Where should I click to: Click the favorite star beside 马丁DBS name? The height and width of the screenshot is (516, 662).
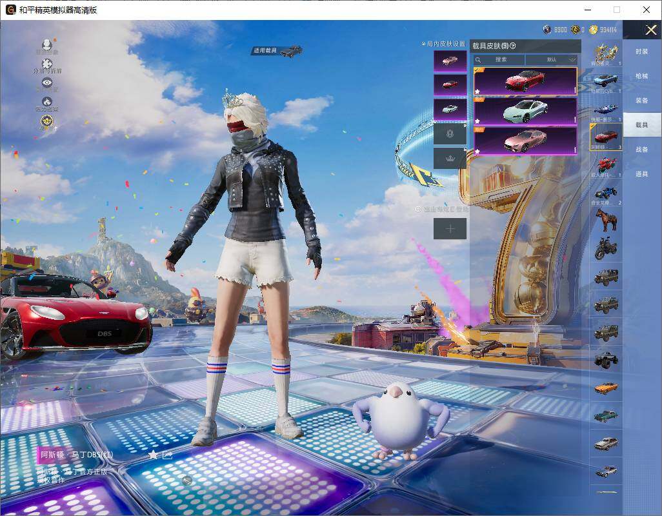154,455
